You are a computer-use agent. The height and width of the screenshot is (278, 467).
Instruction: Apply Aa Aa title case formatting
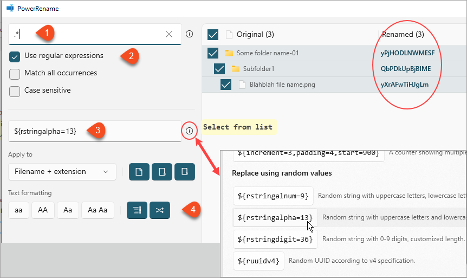[x=98, y=210]
